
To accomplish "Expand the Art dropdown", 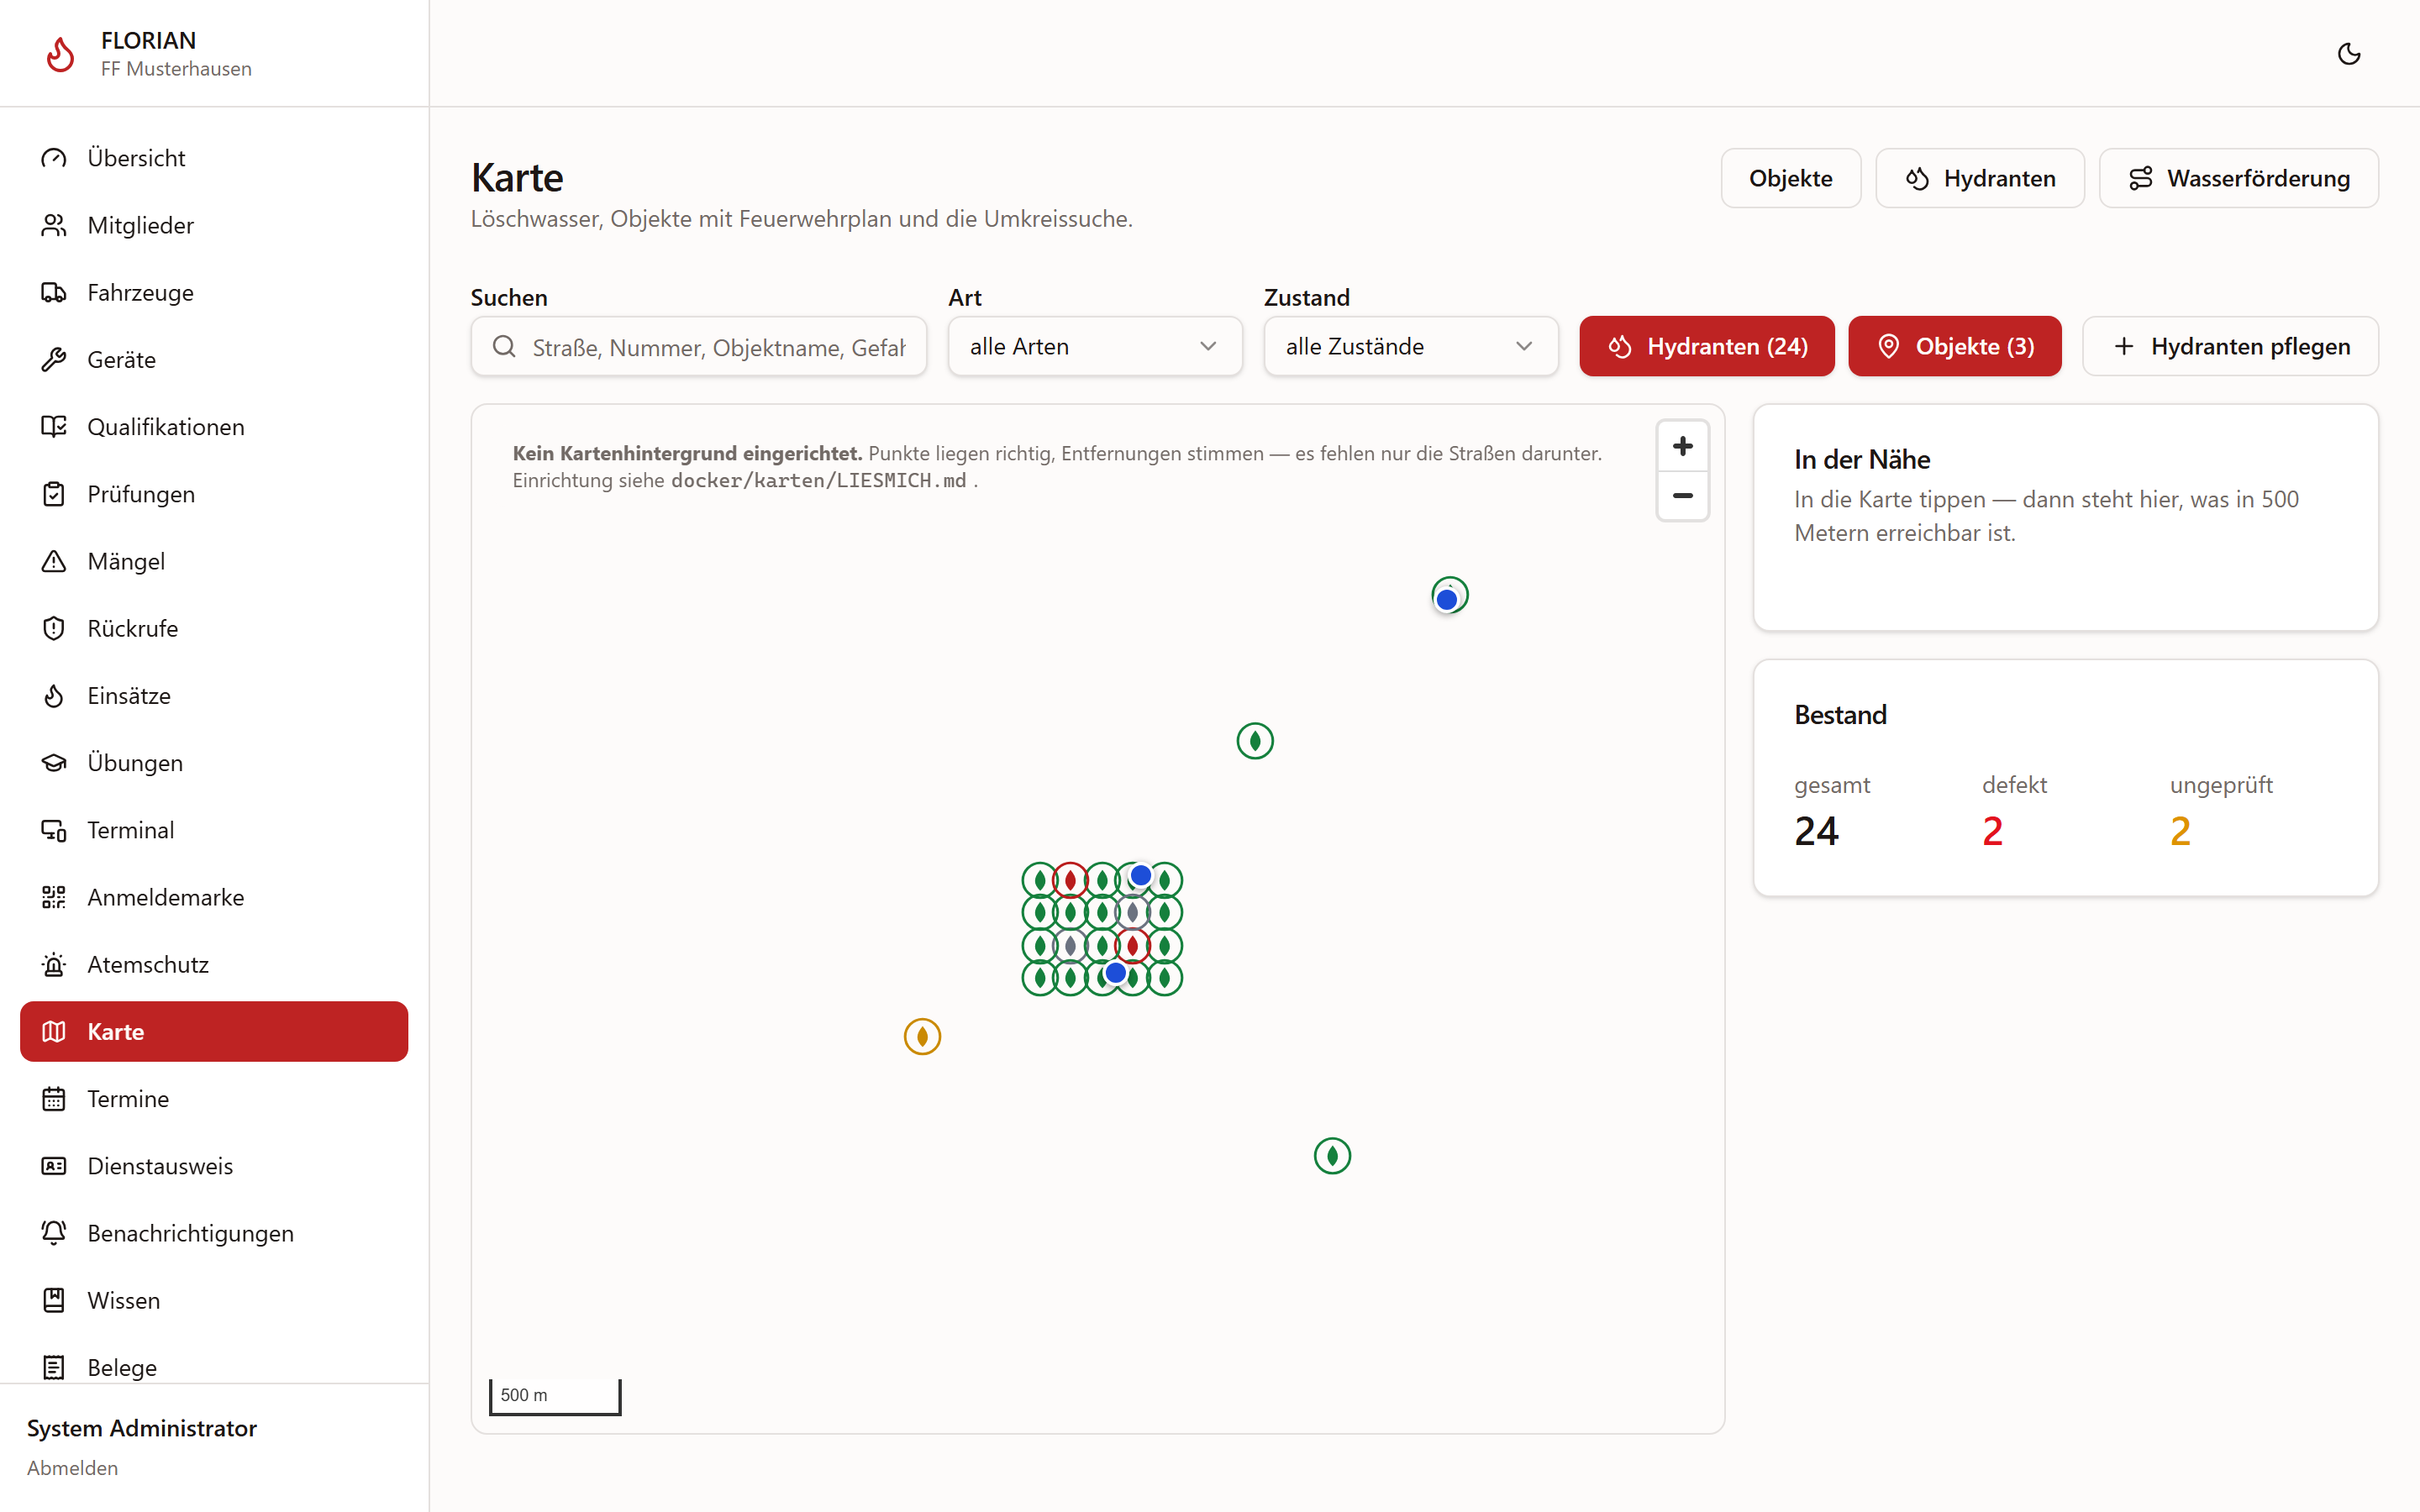I will [1095, 346].
